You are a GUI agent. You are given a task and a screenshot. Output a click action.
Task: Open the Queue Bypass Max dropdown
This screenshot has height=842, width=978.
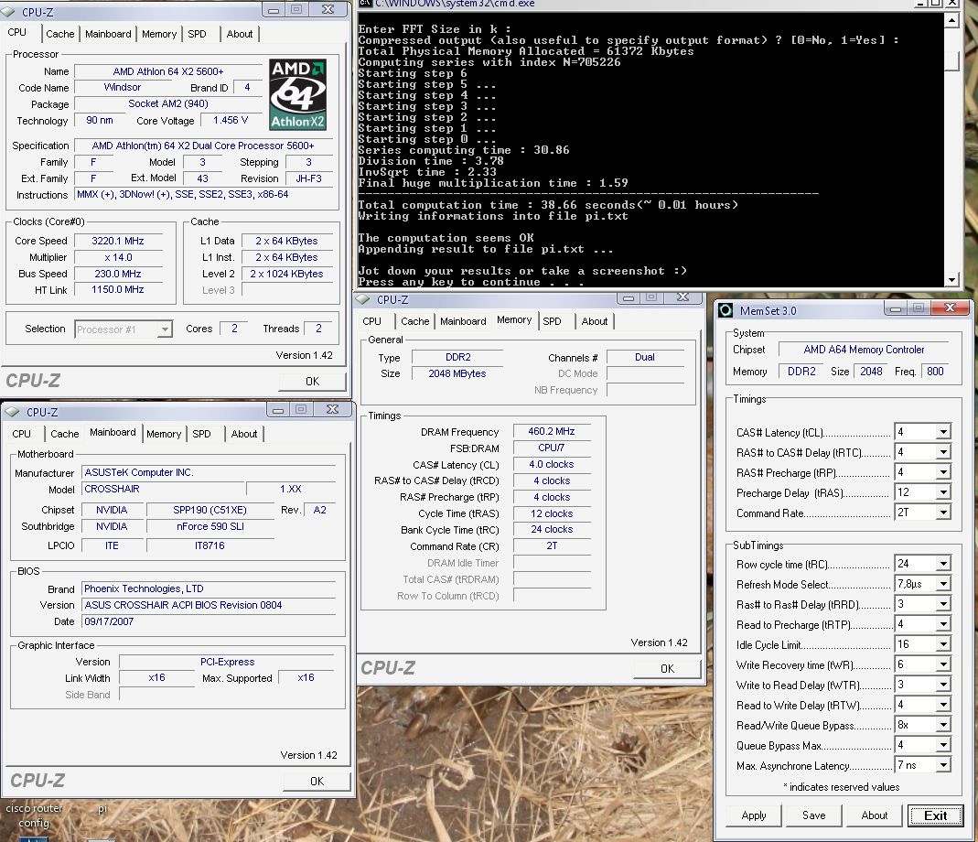[x=943, y=745]
